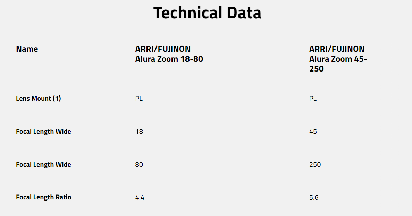
Task: Click "ARRI/FUJINON" above Alura Zoom 18-80
Action: click(163, 49)
